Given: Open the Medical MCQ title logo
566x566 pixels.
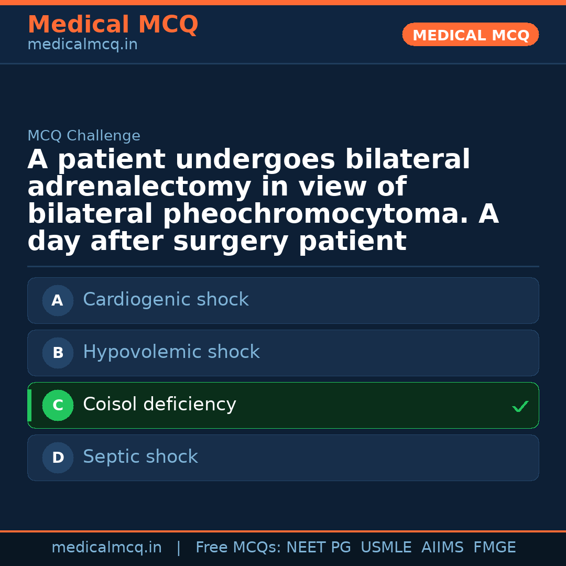Looking at the screenshot, I should pos(113,25).
